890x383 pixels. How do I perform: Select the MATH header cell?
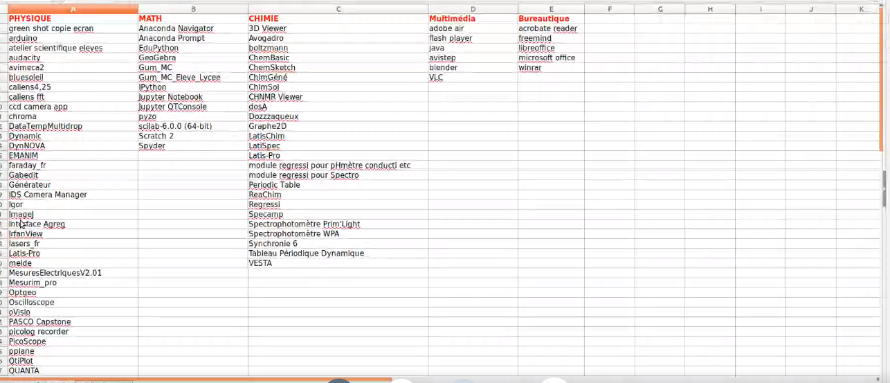[193, 19]
